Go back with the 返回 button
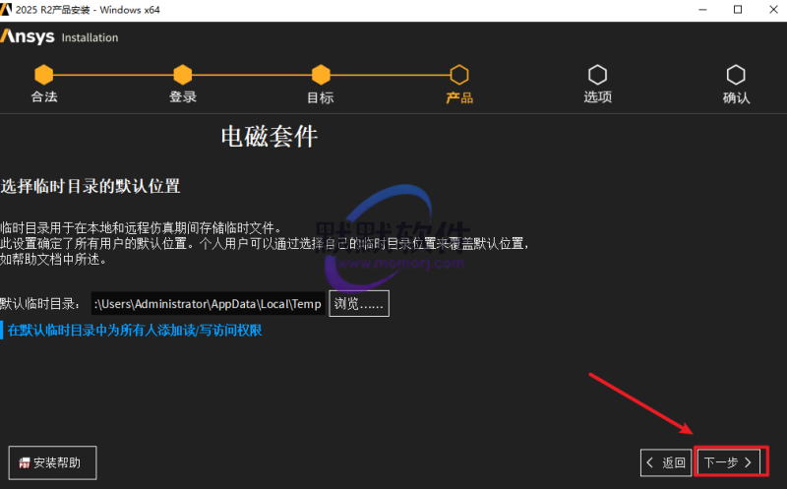This screenshot has height=489, width=787. click(x=666, y=461)
